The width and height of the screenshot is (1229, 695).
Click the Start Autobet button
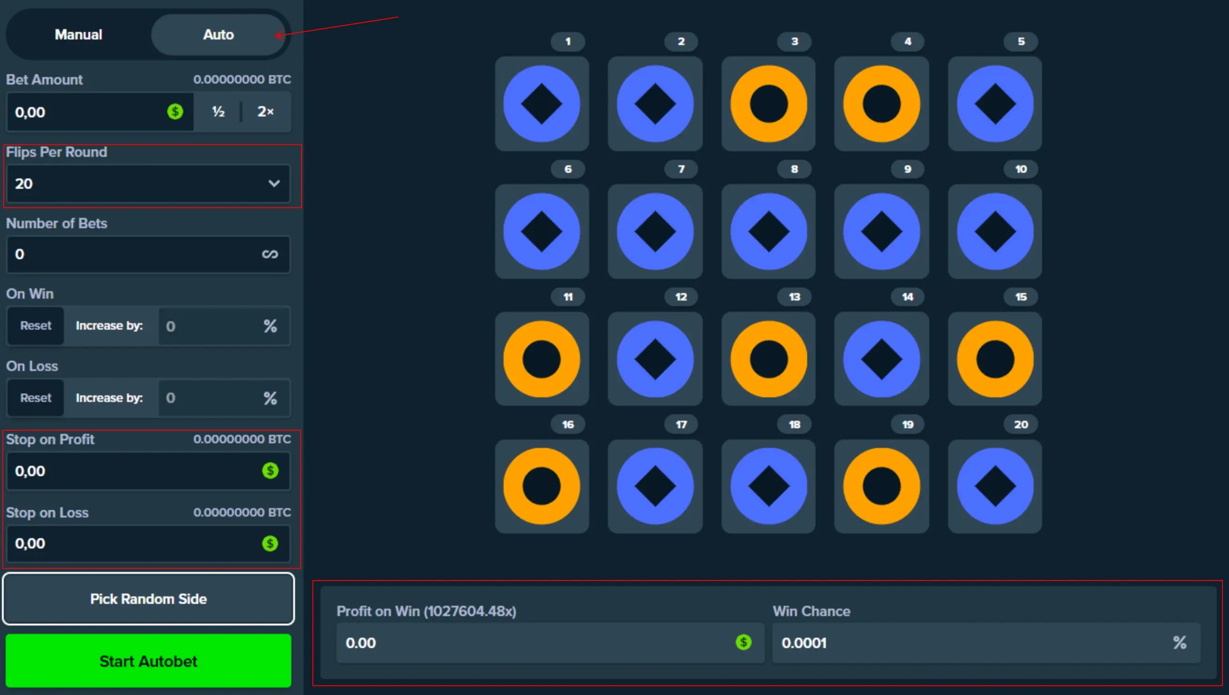click(x=148, y=661)
